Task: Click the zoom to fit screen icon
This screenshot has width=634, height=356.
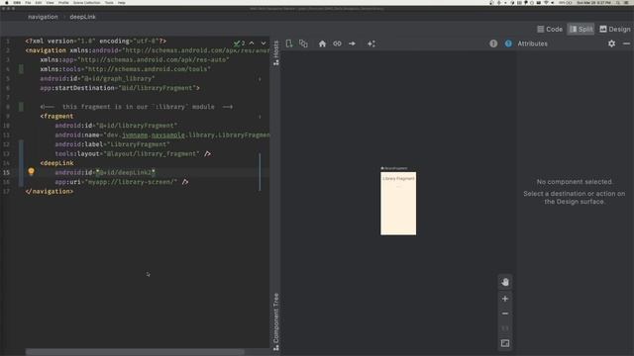Action: 505,343
